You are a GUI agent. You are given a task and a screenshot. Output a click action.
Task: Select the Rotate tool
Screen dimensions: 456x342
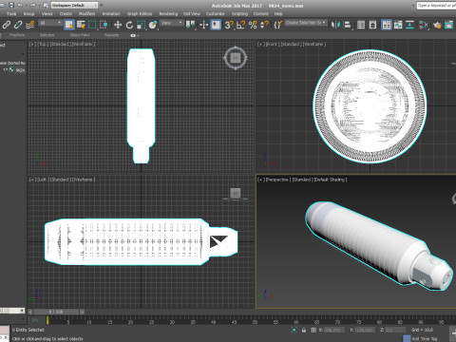129,25
